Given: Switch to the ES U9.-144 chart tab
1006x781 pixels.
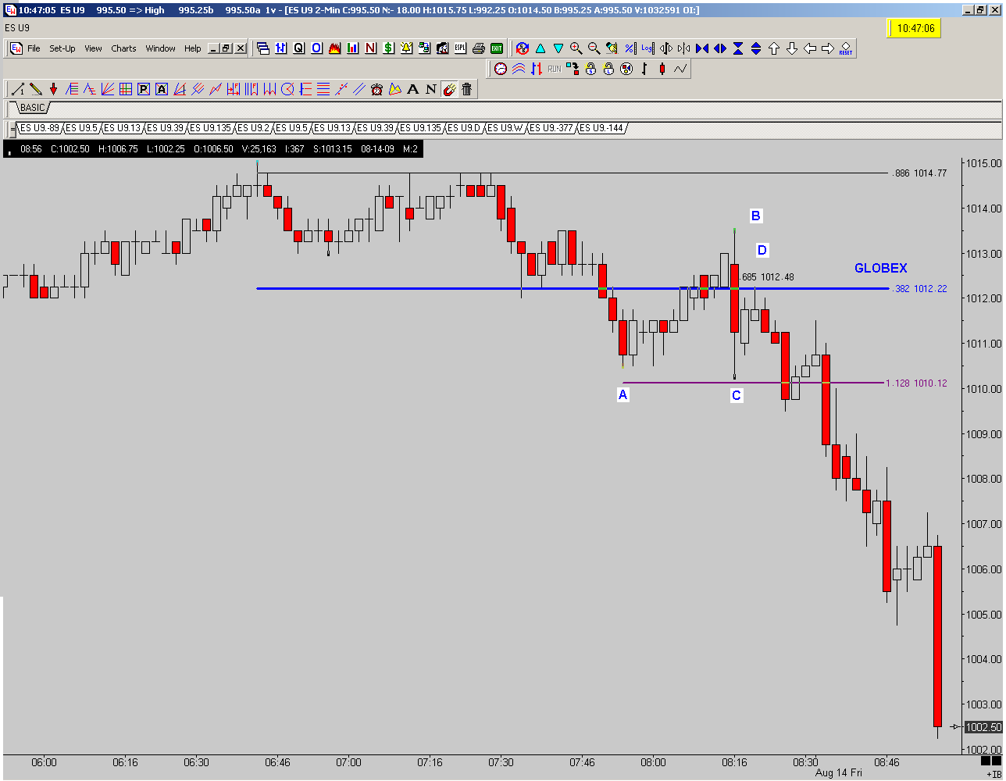Looking at the screenshot, I should [x=601, y=128].
